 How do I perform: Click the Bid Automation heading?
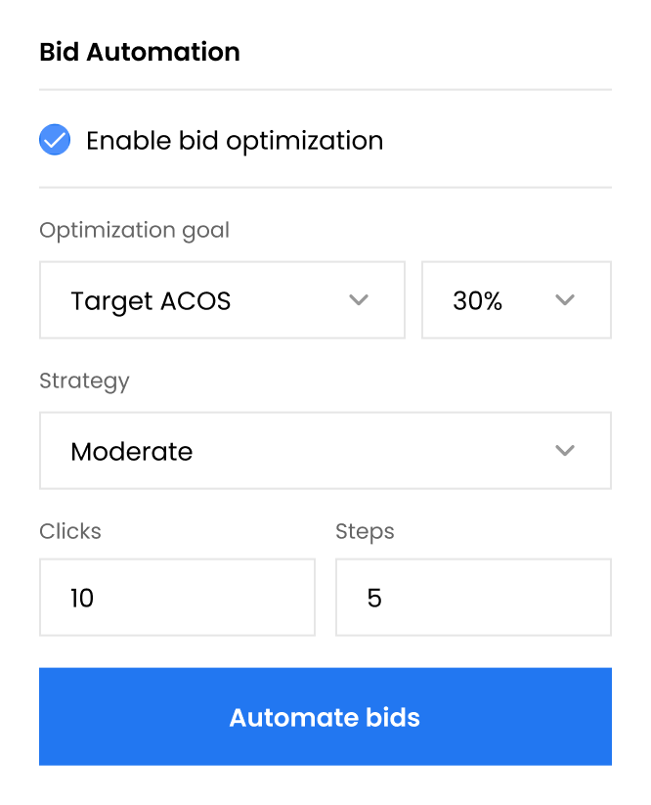[x=140, y=52]
